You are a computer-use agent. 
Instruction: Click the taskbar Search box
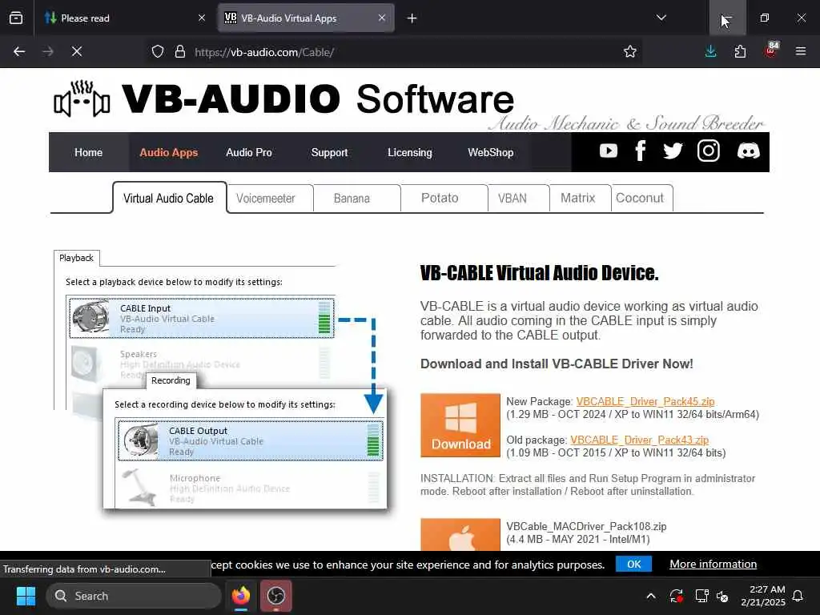pos(134,596)
